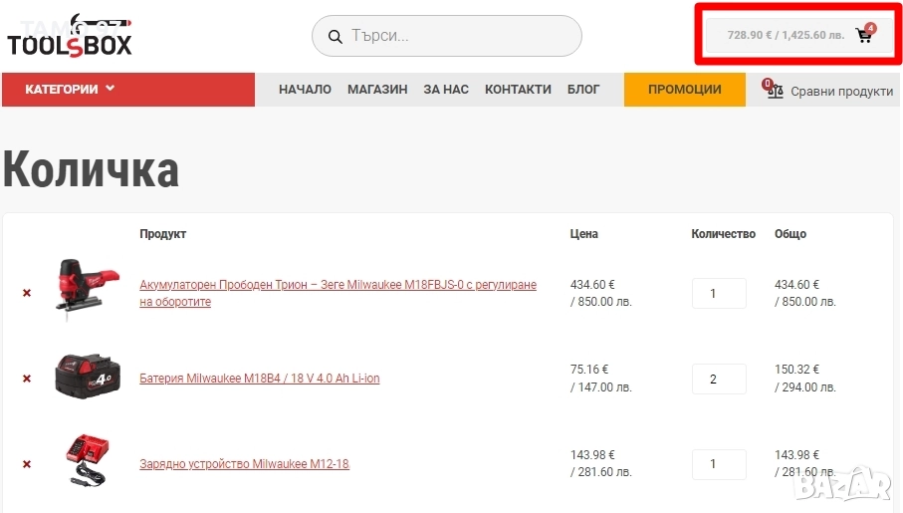The height and width of the screenshot is (513, 903).
Task: Click the Сравни продукти link
Action: [841, 91]
